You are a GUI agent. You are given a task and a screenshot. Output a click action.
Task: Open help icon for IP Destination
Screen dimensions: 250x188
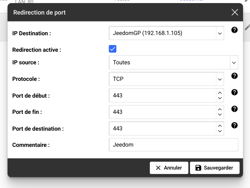(234, 30)
